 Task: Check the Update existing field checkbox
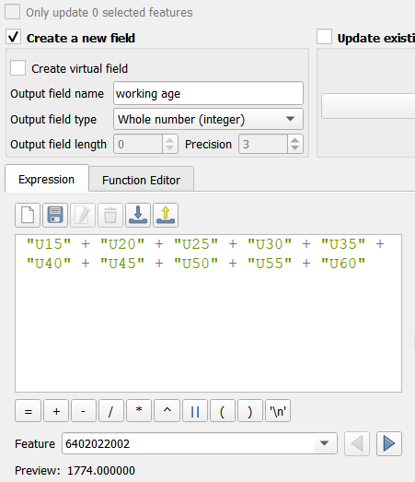pyautogui.click(x=325, y=37)
